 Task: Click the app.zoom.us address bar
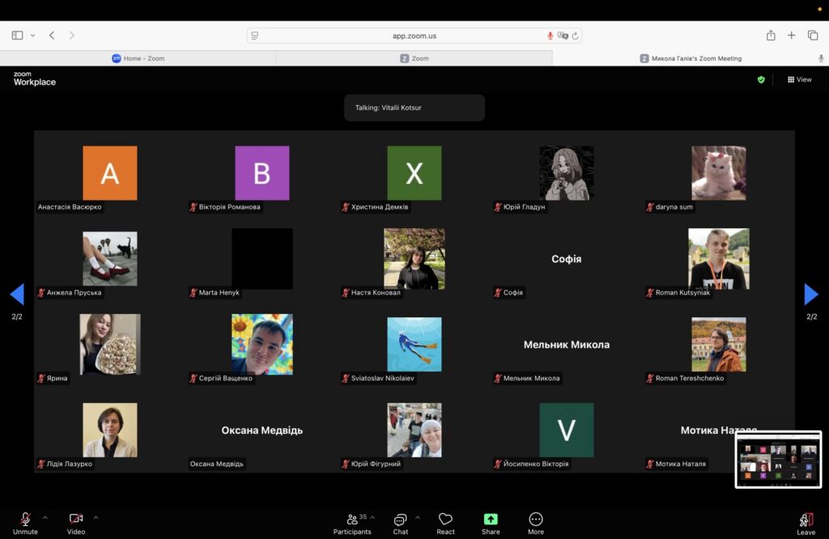(414, 36)
